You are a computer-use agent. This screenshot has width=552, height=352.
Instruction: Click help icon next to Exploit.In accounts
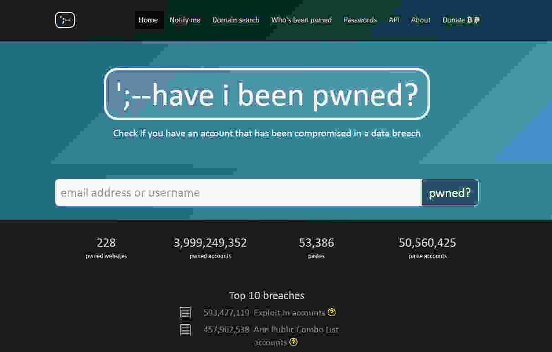tap(332, 312)
